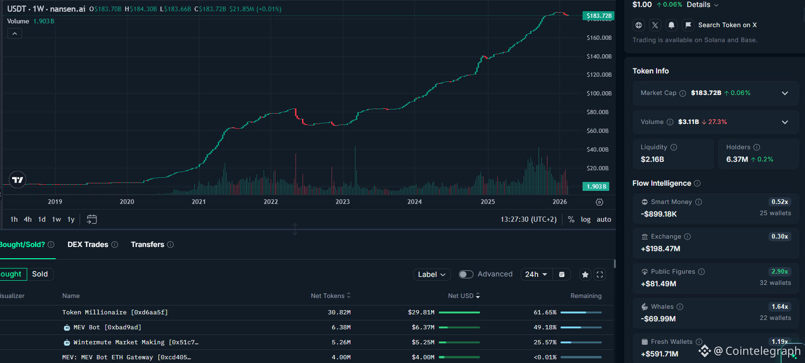This screenshot has width=805, height=363.
Task: Sort table by Net USD column
Action: pyautogui.click(x=463, y=296)
